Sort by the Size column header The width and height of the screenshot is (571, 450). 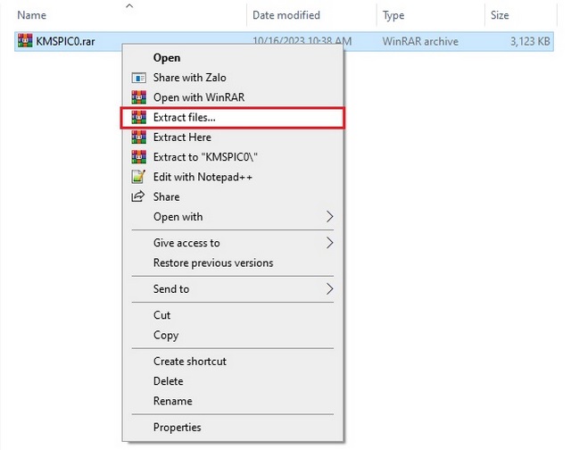coord(500,15)
